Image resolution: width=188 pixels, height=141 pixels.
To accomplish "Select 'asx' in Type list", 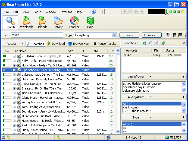I will click(152, 131).
